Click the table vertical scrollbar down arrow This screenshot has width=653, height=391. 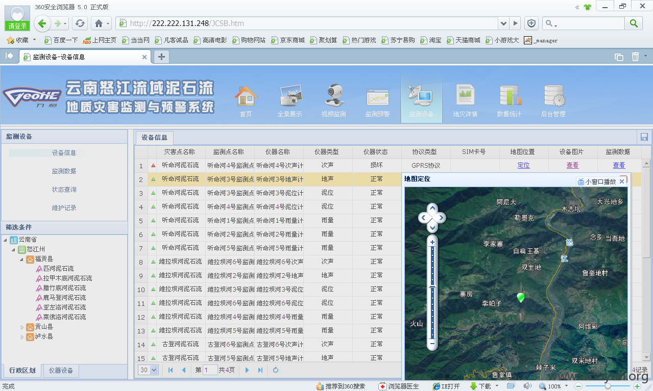point(646,357)
